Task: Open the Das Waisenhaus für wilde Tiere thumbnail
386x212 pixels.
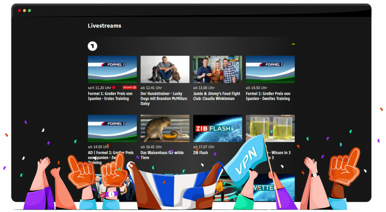Action: coord(165,128)
